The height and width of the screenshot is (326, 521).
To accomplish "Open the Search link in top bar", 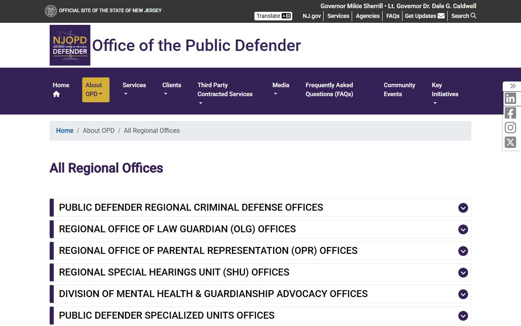I will [464, 16].
